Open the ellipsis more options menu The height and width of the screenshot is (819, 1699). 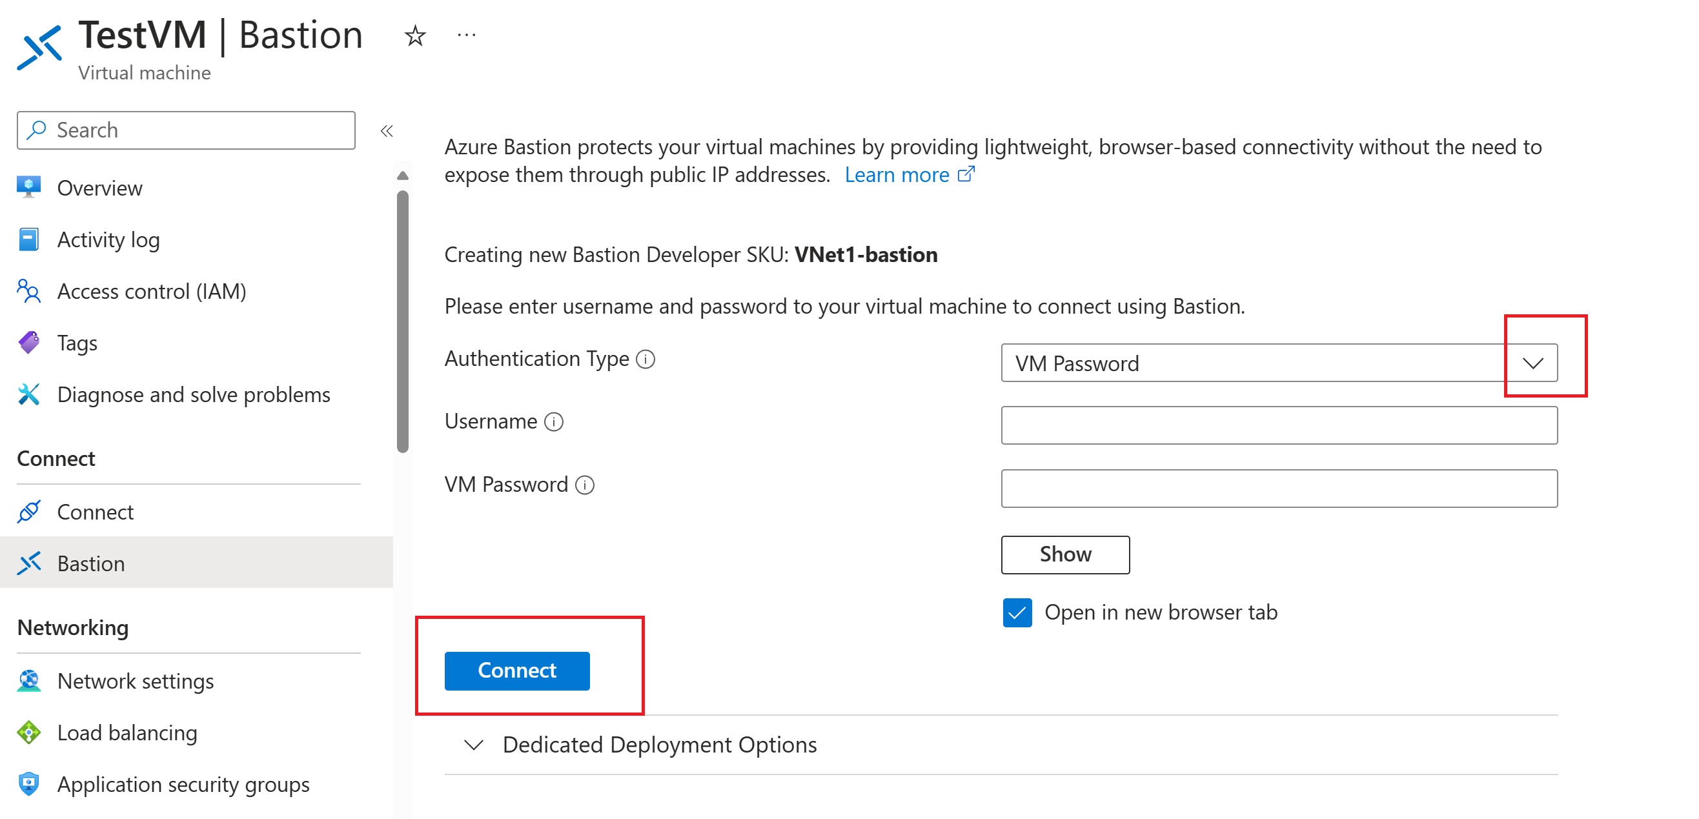[x=466, y=35]
